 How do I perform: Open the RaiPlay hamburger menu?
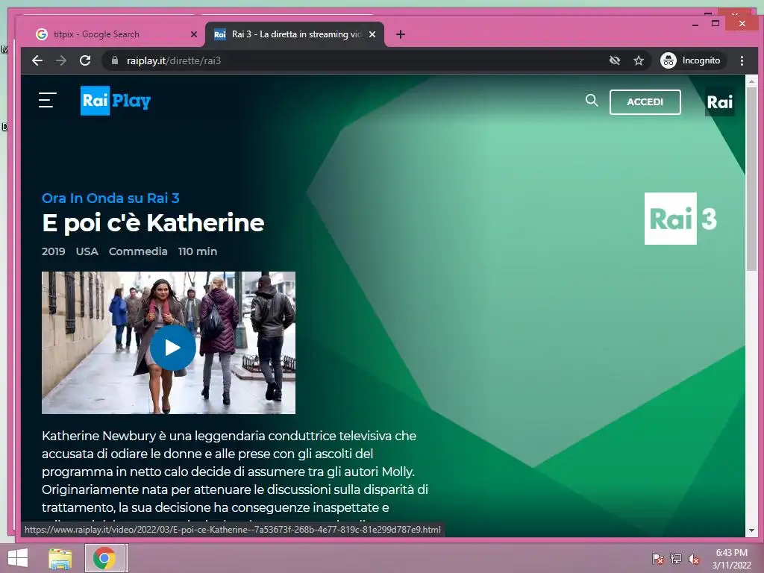point(47,100)
